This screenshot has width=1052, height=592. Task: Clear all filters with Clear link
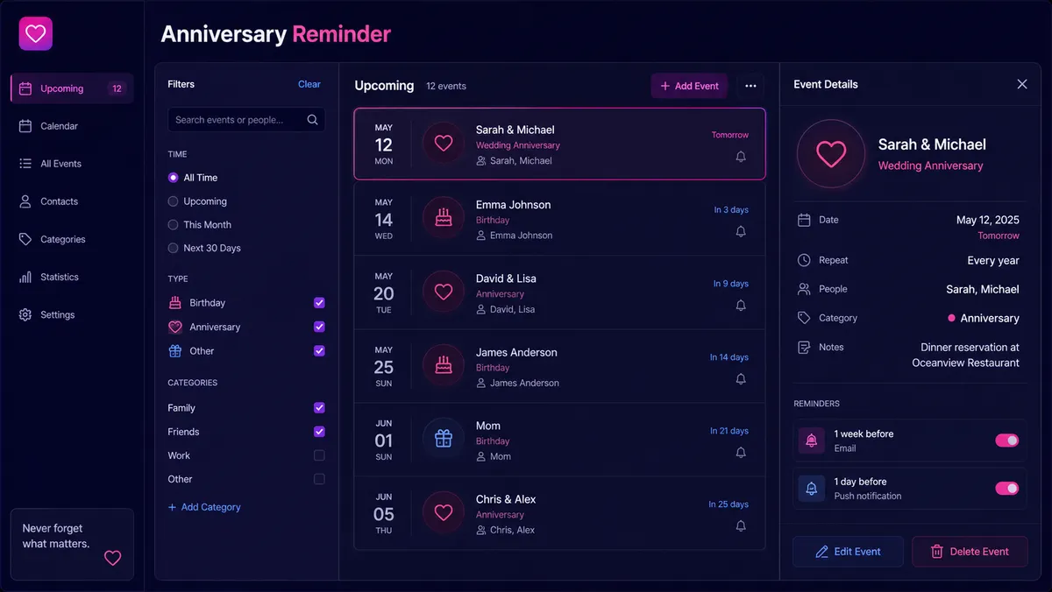click(309, 84)
